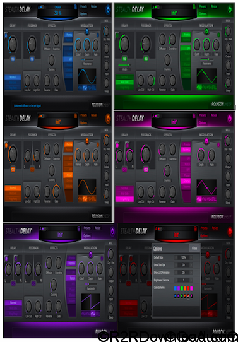Toggle modulation power button in orange window
This screenshot has height=342, width=238.
(87, 141)
